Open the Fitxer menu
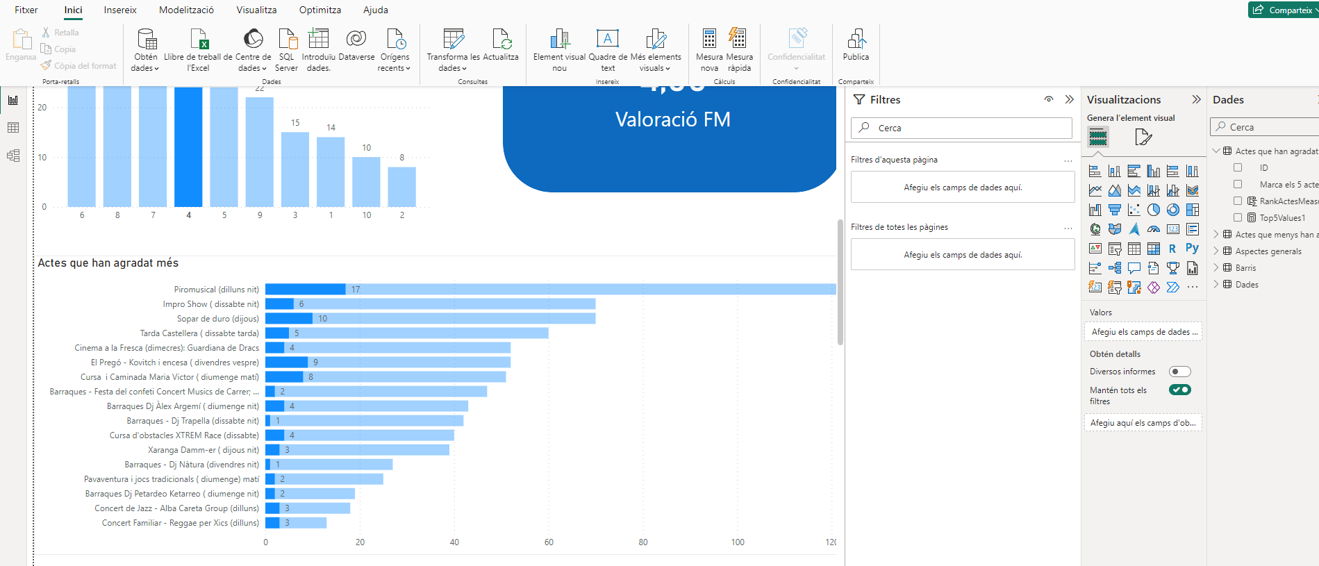Viewport: 1319px width, 566px height. [26, 10]
